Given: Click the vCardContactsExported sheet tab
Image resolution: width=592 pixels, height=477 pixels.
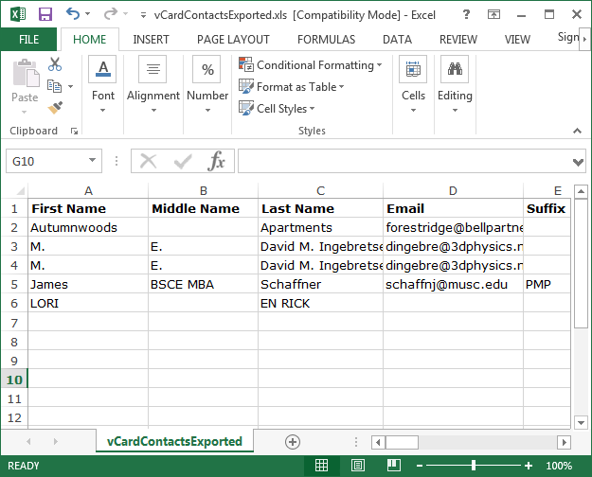Looking at the screenshot, I should point(174,441).
